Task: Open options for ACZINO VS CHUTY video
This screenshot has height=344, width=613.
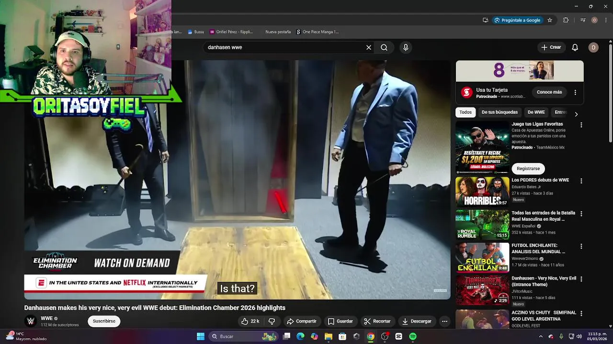Action: 581,313
